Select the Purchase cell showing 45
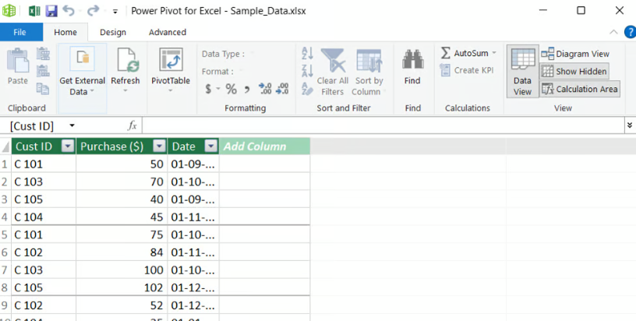Viewport: 636px width, 321px height. (x=122, y=217)
